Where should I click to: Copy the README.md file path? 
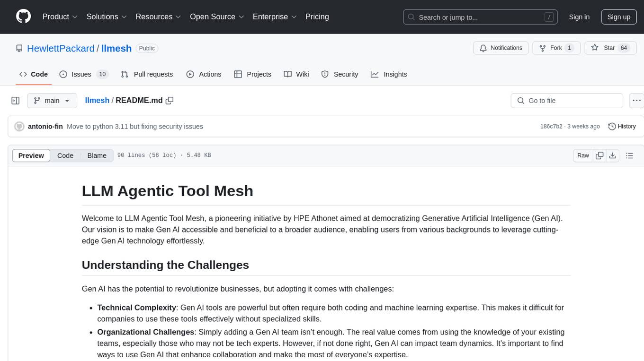coord(170,100)
